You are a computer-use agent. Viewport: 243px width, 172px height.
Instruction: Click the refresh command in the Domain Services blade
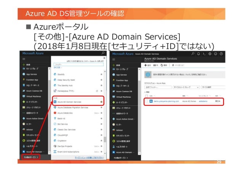164,65
